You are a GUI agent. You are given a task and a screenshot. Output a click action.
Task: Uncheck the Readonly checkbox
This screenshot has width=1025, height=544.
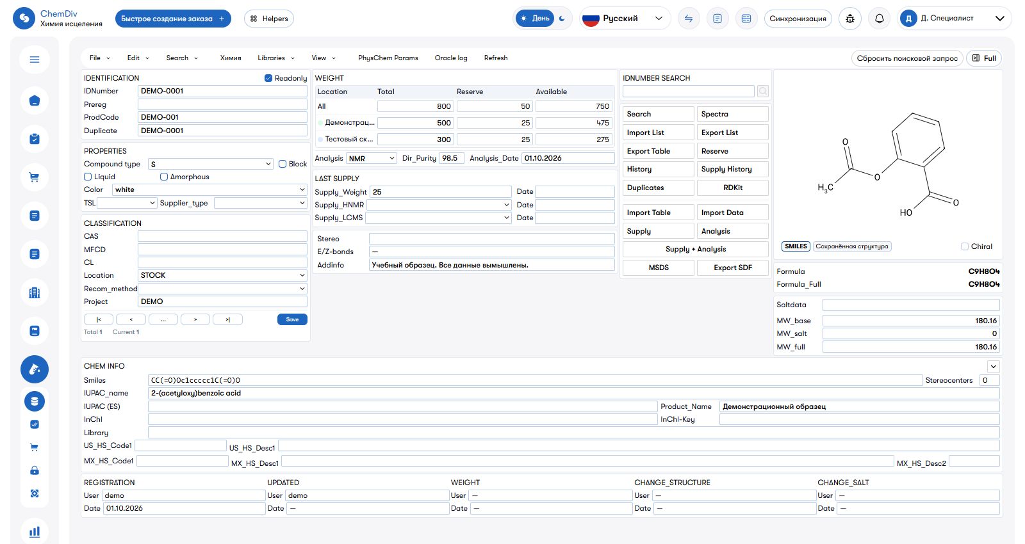pos(268,78)
